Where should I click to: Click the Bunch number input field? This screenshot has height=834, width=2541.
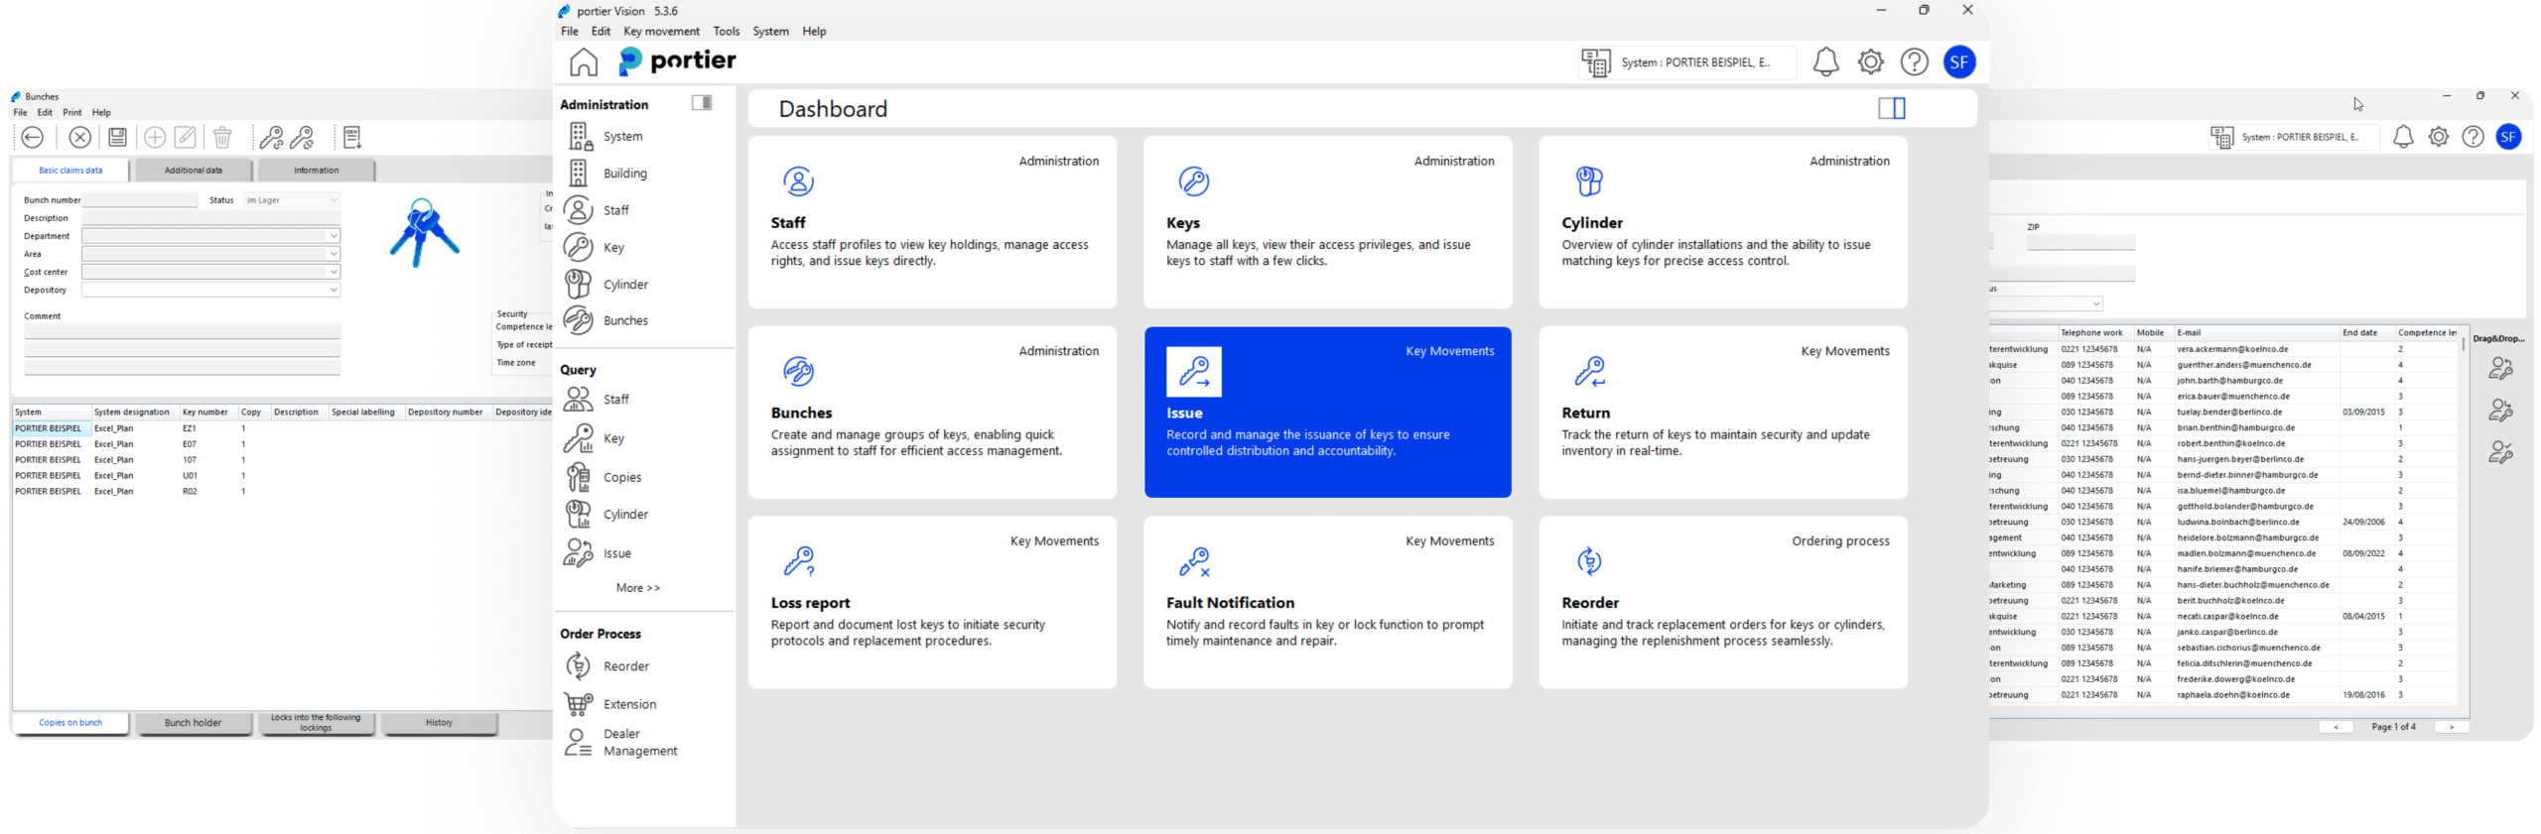point(140,200)
